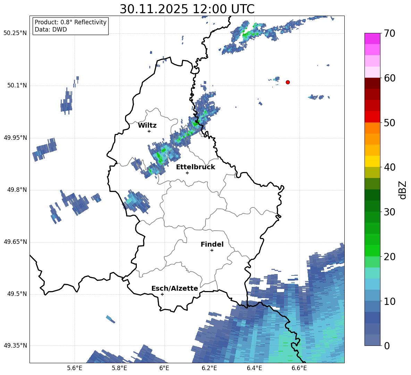411x375 pixels.
Task: Click the 49.5°N latitude label
Action: tap(17, 294)
